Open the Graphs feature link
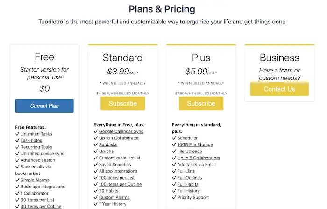 click(106, 151)
